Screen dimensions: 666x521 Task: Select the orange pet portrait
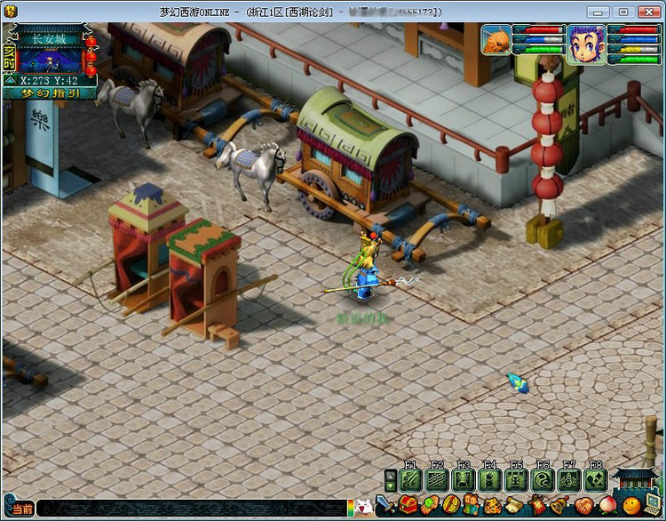[497, 40]
